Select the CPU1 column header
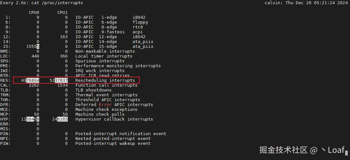 click(62, 13)
